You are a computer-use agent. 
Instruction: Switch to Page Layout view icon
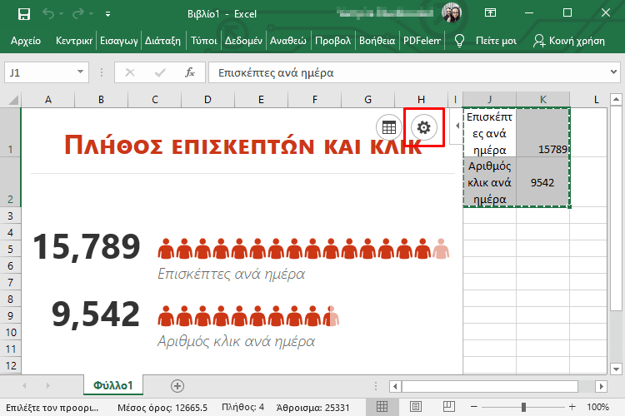point(415,407)
